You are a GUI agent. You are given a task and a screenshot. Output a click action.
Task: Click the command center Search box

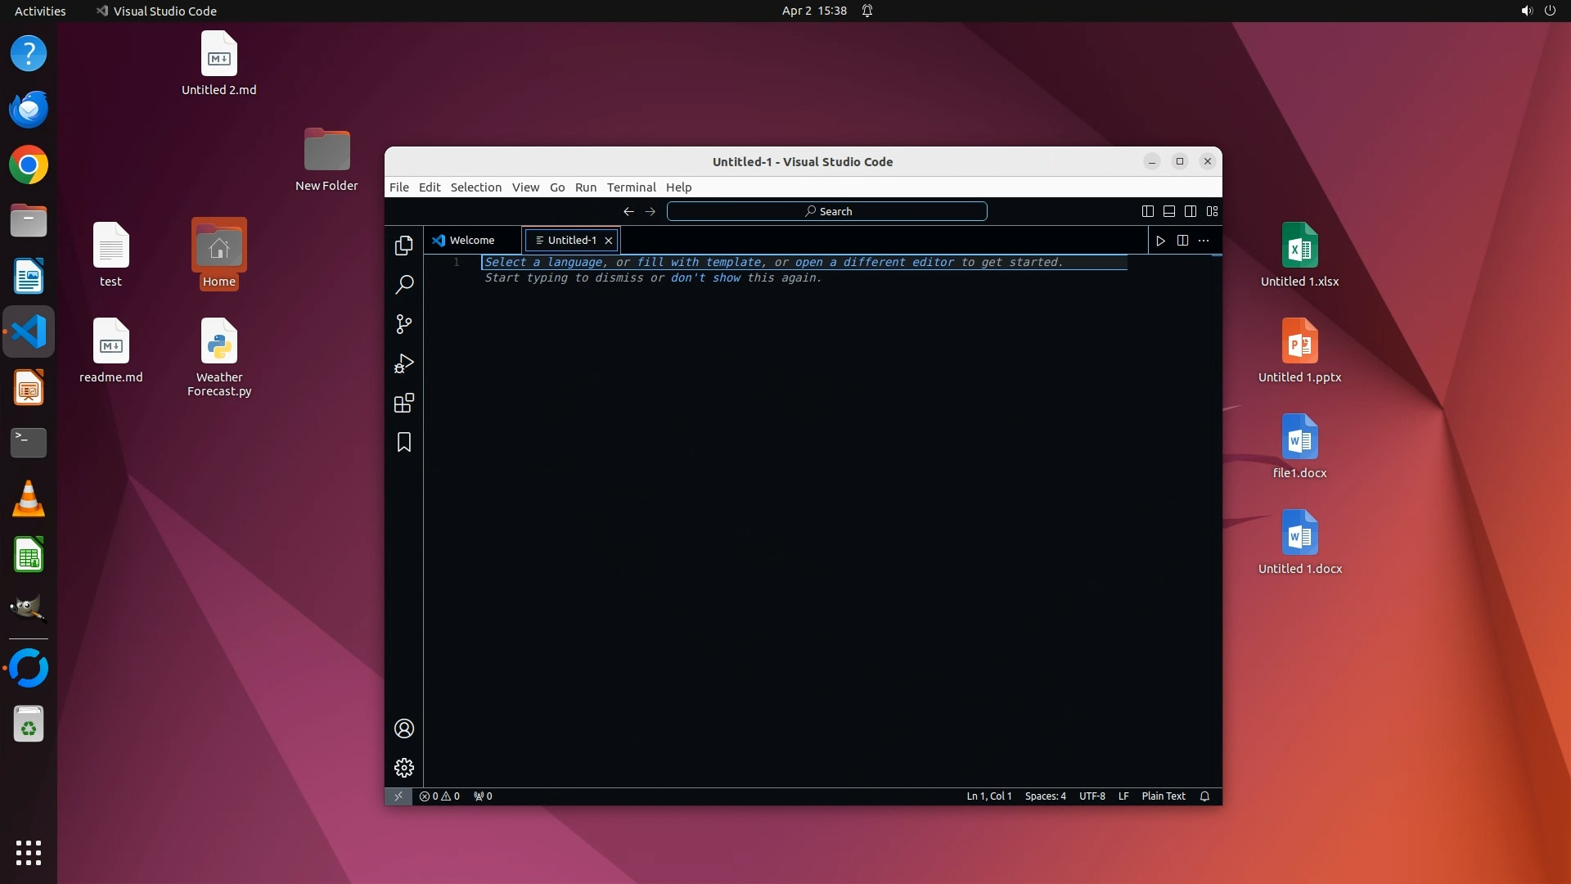click(x=826, y=211)
